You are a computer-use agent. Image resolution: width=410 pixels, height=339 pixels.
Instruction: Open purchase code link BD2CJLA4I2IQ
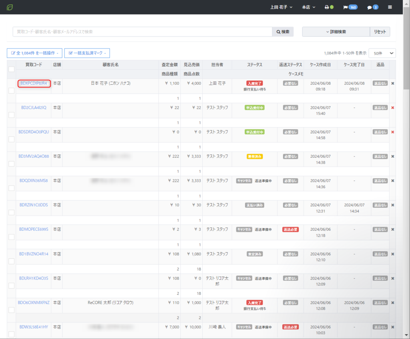[x=34, y=108]
